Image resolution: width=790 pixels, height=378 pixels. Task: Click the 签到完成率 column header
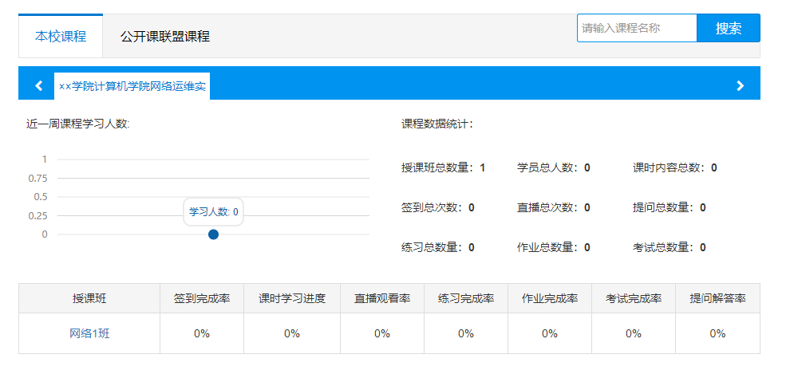(202, 298)
